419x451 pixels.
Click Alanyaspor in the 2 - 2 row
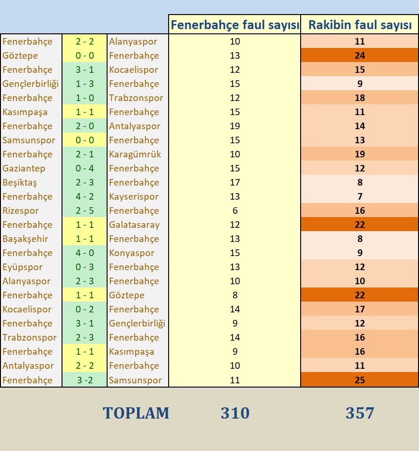pyautogui.click(x=138, y=41)
